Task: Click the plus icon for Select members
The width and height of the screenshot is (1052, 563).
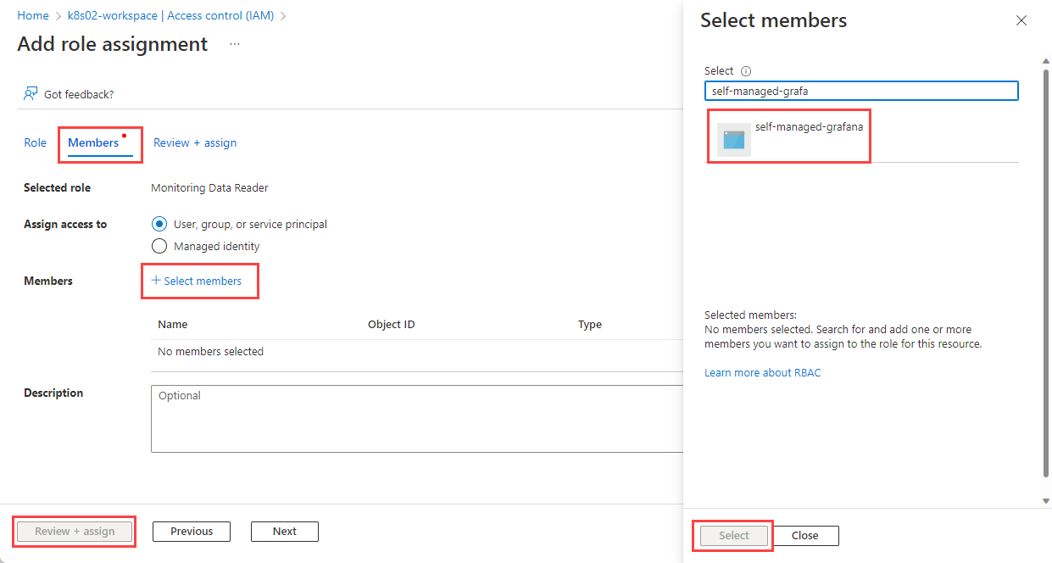Action: tap(156, 281)
